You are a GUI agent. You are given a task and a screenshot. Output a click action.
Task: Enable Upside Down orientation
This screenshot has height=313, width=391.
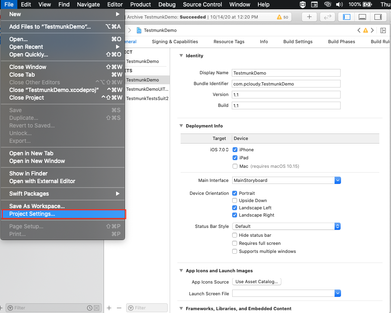[x=235, y=200]
